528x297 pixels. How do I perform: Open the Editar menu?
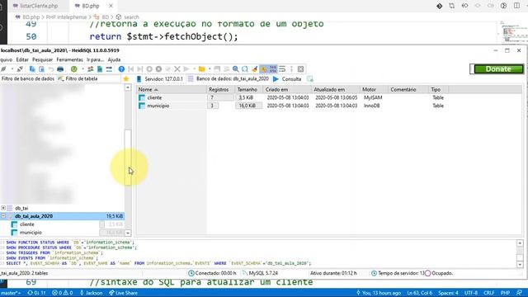point(22,59)
